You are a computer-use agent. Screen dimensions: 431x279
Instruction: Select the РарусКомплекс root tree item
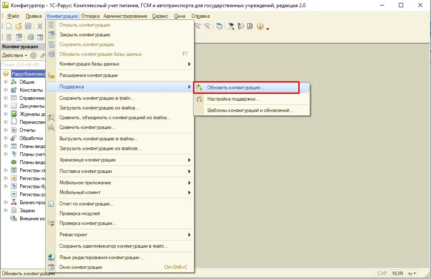[x=28, y=74]
